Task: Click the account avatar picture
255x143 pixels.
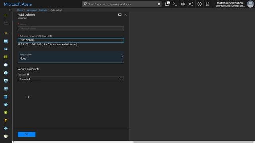Action: pyautogui.click(x=251, y=4)
